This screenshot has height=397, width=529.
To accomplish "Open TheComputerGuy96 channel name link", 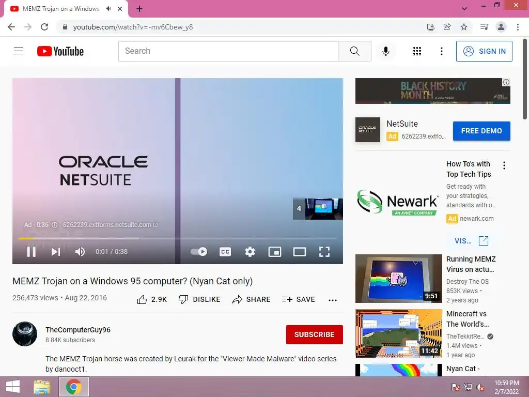I will pyautogui.click(x=78, y=330).
